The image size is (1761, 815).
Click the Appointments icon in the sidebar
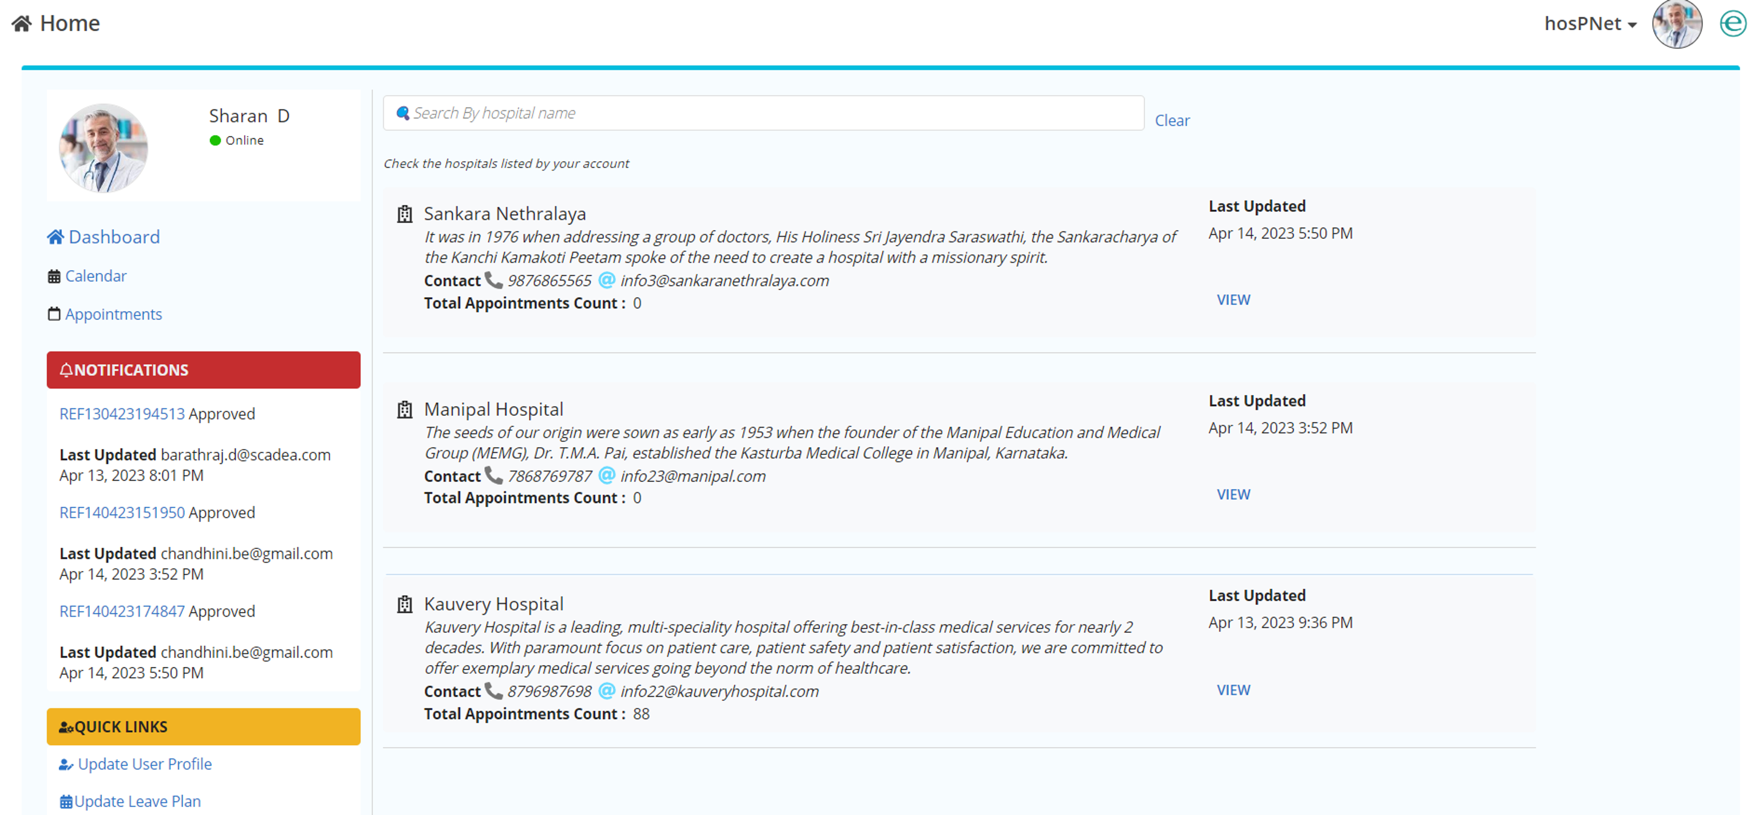[x=54, y=314]
